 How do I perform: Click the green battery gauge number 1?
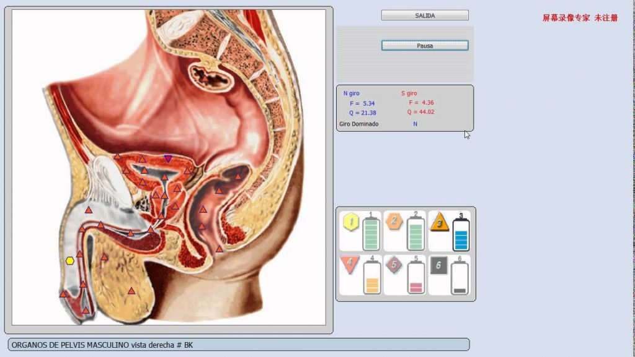[x=371, y=233]
